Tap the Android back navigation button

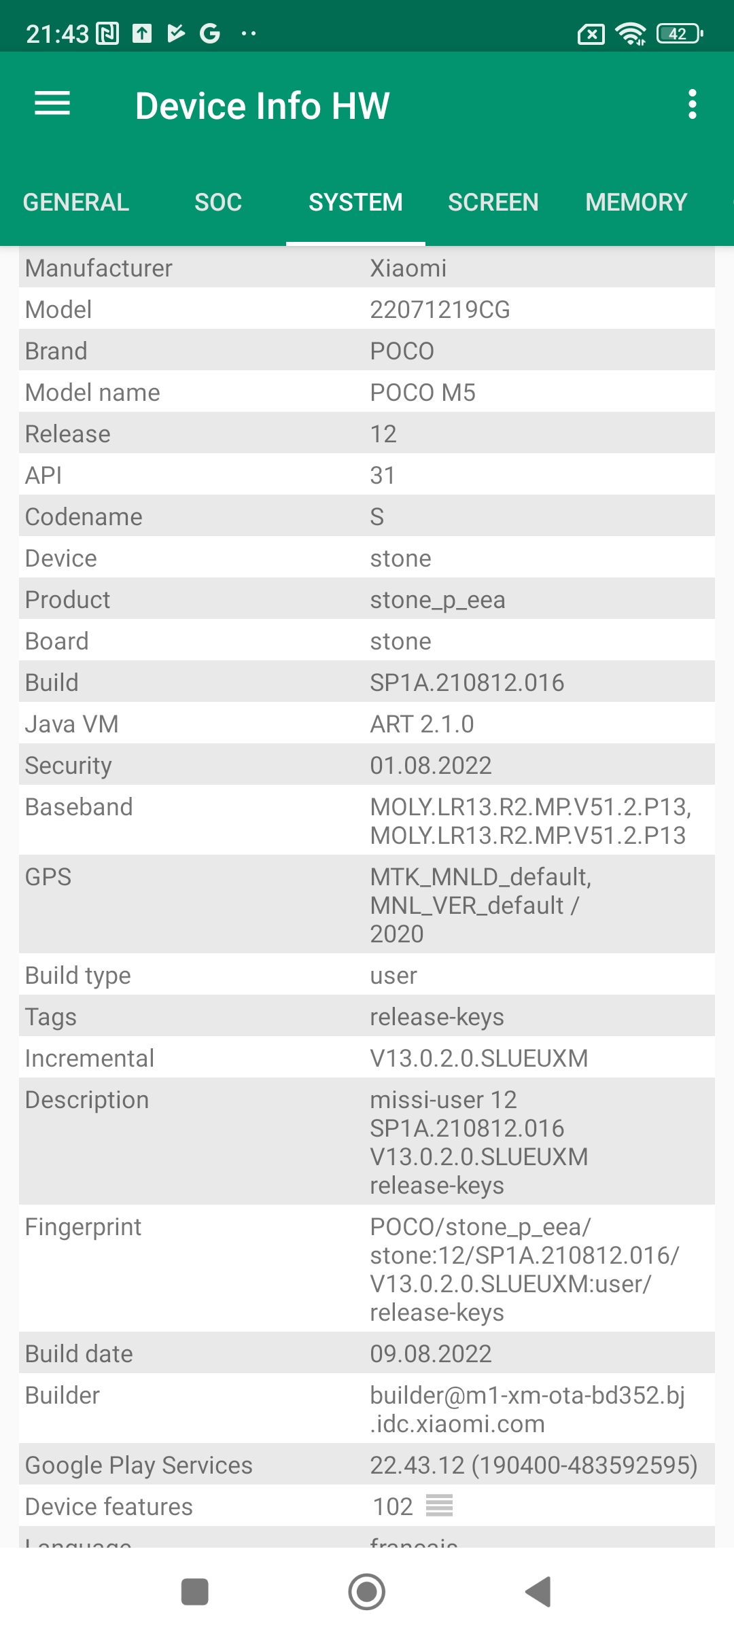pyautogui.click(x=538, y=1591)
